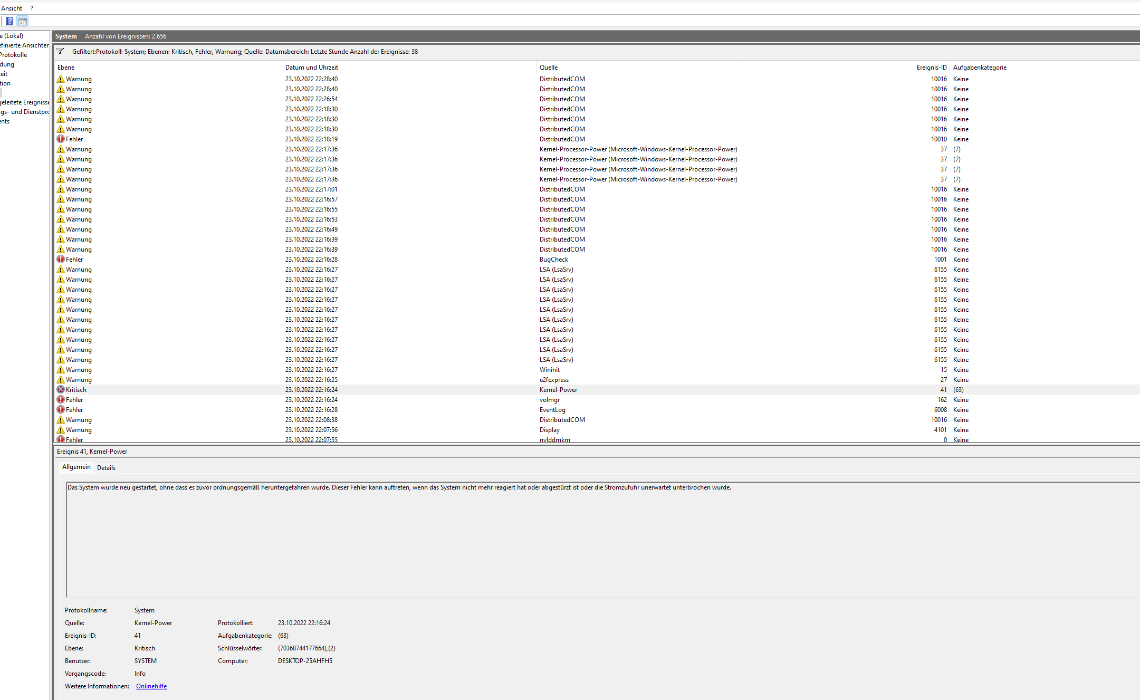This screenshot has height=700, width=1140.
Task: Switch to the Details tab
Action: (x=106, y=467)
